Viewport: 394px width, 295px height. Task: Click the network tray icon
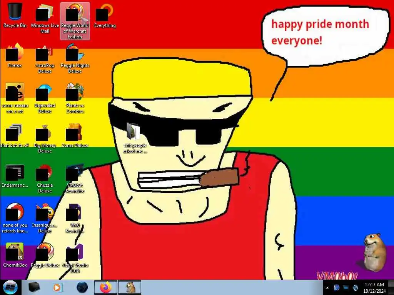346,288
